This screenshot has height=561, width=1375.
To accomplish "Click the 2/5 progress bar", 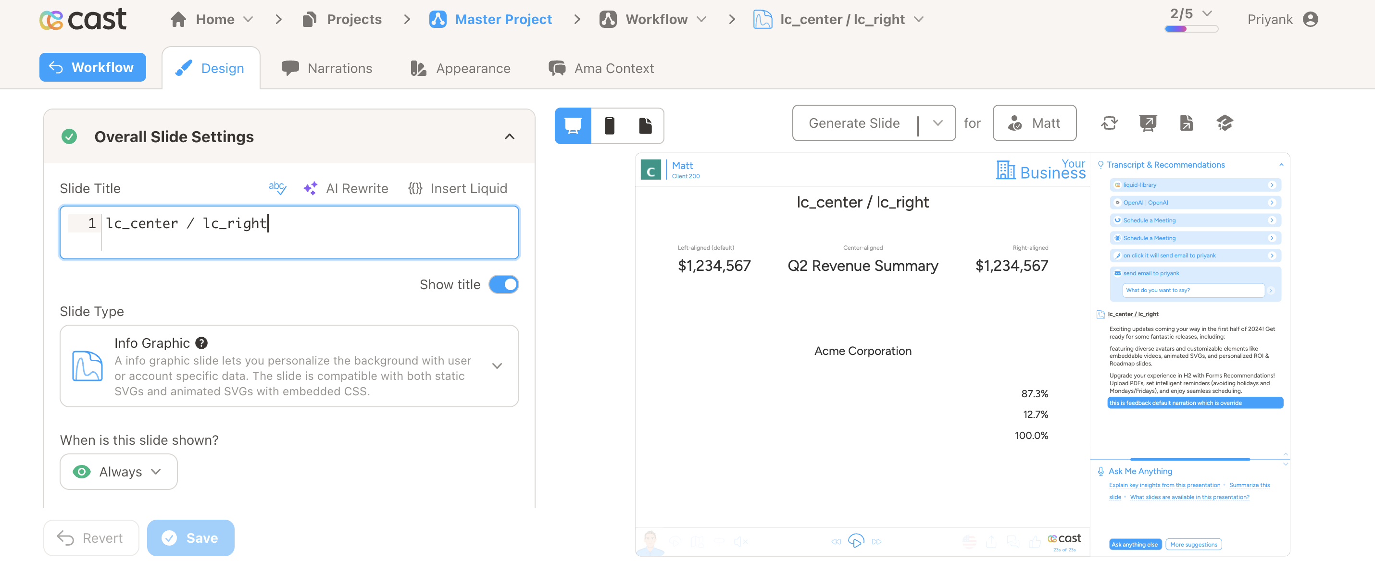I will pyautogui.click(x=1191, y=29).
